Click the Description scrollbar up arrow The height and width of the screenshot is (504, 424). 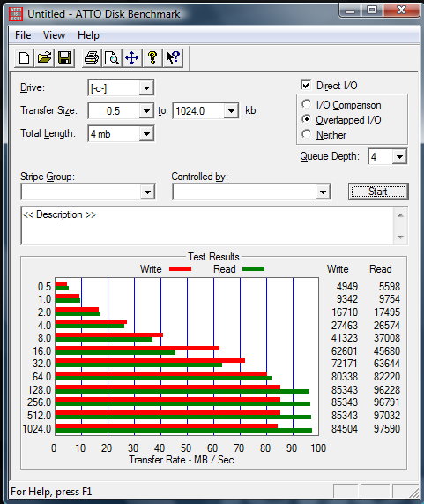tap(400, 215)
